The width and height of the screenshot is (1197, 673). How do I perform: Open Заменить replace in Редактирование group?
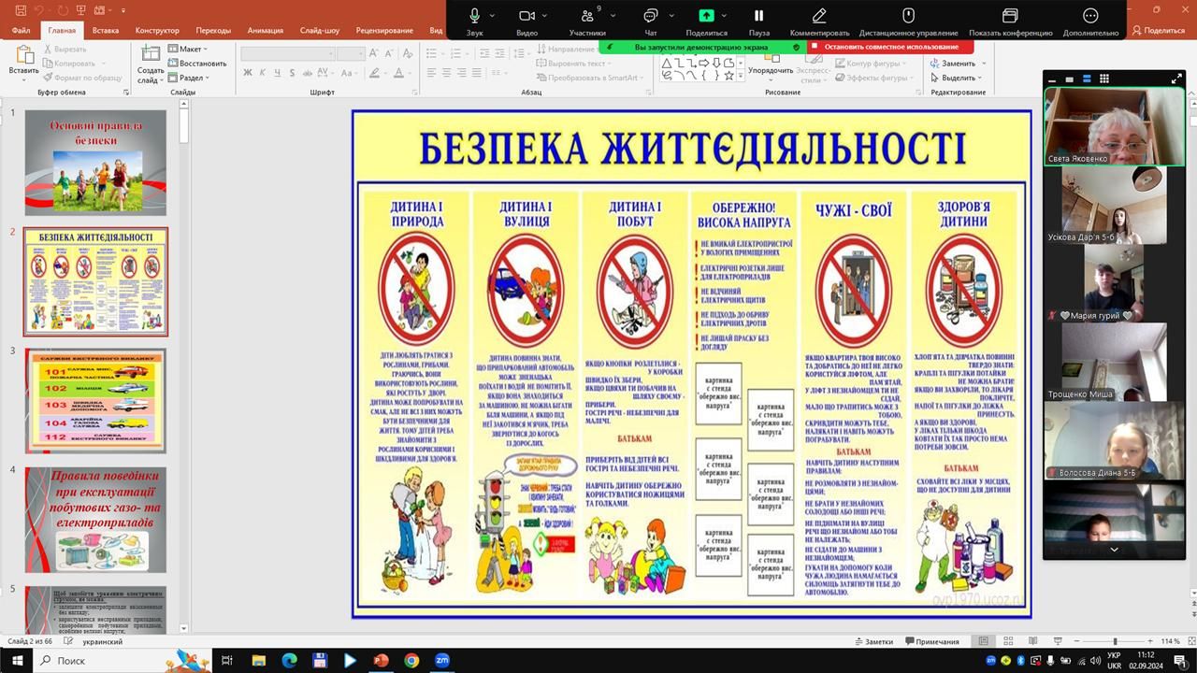click(x=952, y=64)
